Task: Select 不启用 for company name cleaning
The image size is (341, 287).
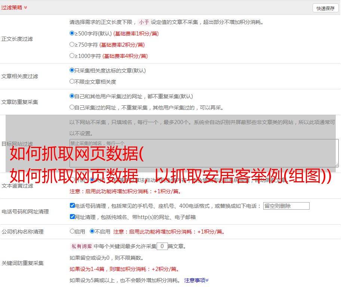Action: pyautogui.click(x=92, y=231)
